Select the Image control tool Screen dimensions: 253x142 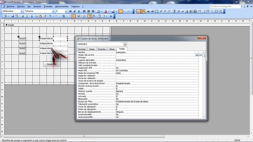pyautogui.click(x=187, y=11)
